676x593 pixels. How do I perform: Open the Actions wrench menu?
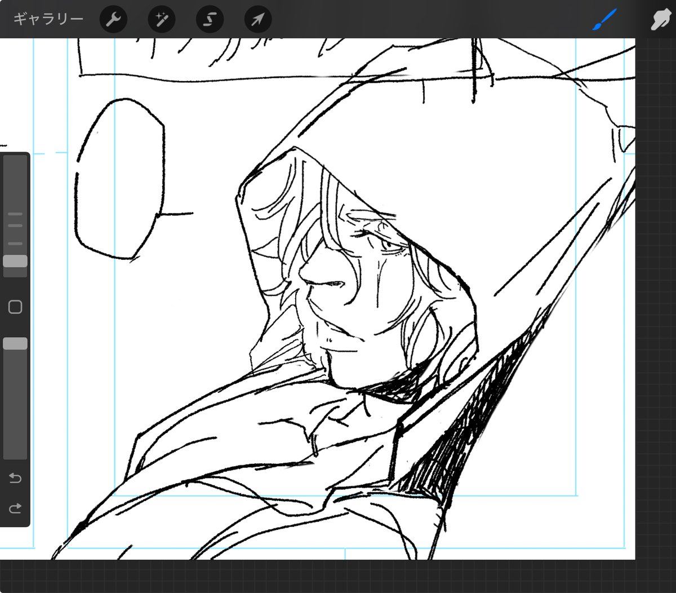tap(113, 20)
